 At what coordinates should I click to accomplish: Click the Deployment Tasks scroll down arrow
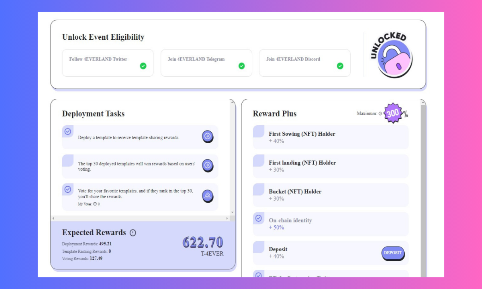point(232,212)
